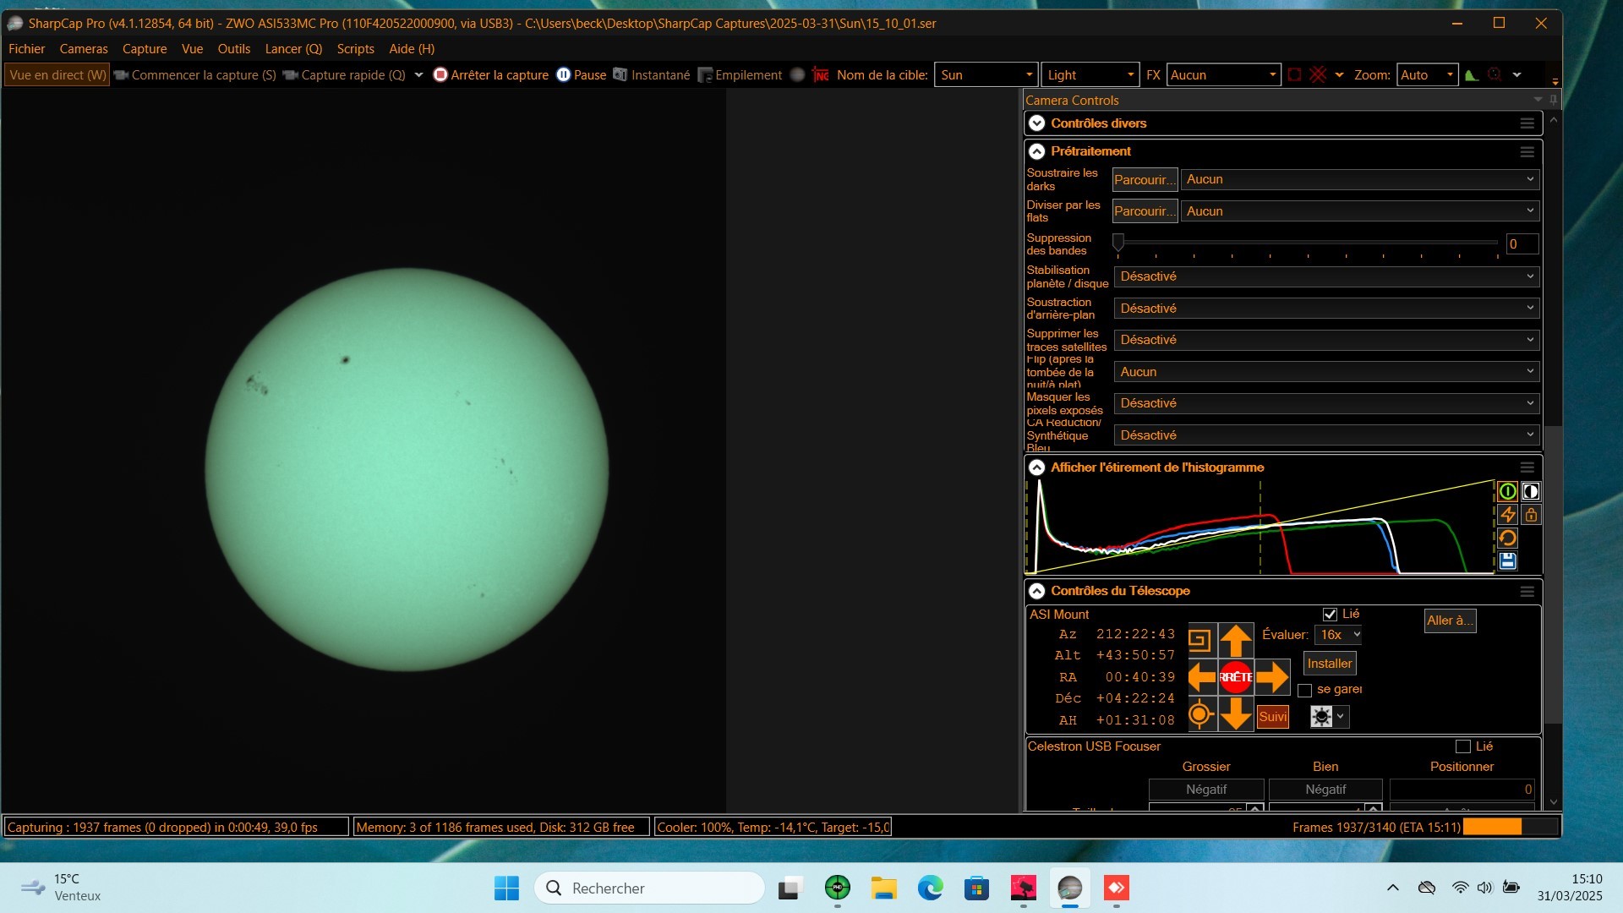Move the telescope left with the arrow
The height and width of the screenshot is (913, 1623).
click(1202, 677)
